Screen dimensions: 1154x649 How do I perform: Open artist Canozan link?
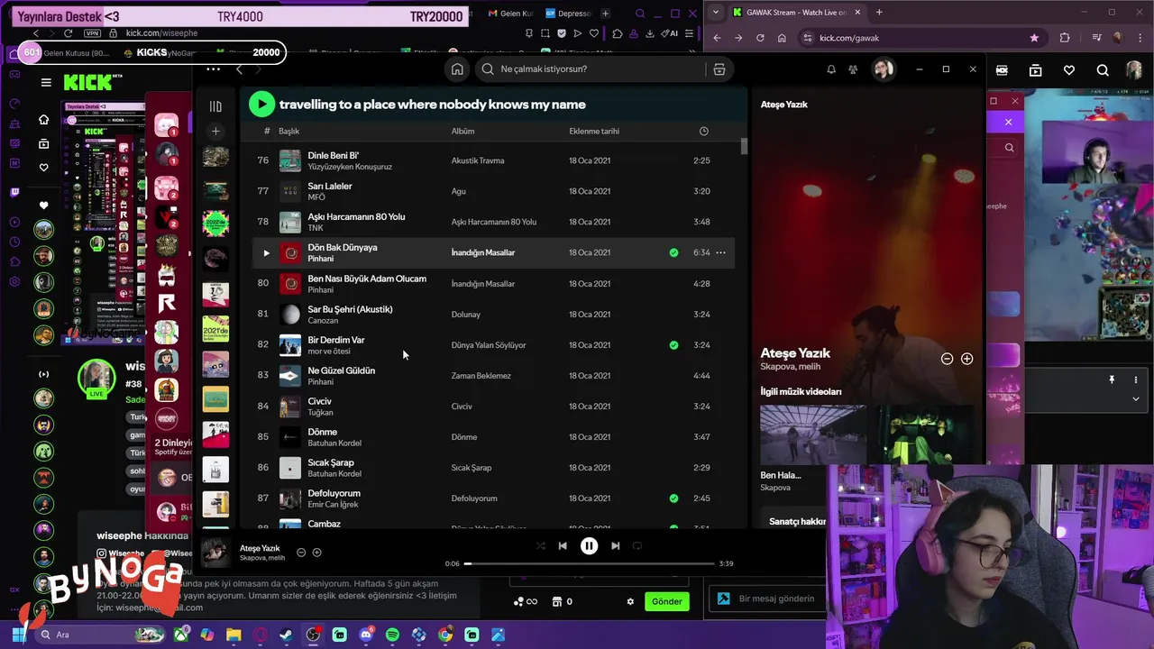click(323, 320)
